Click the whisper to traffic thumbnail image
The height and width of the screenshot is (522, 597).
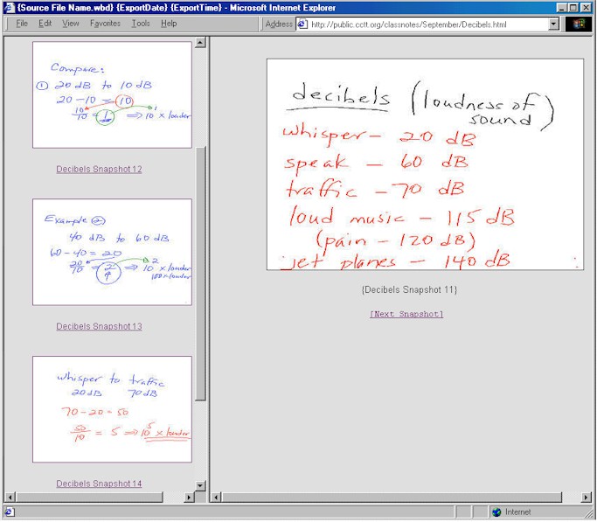tap(112, 409)
